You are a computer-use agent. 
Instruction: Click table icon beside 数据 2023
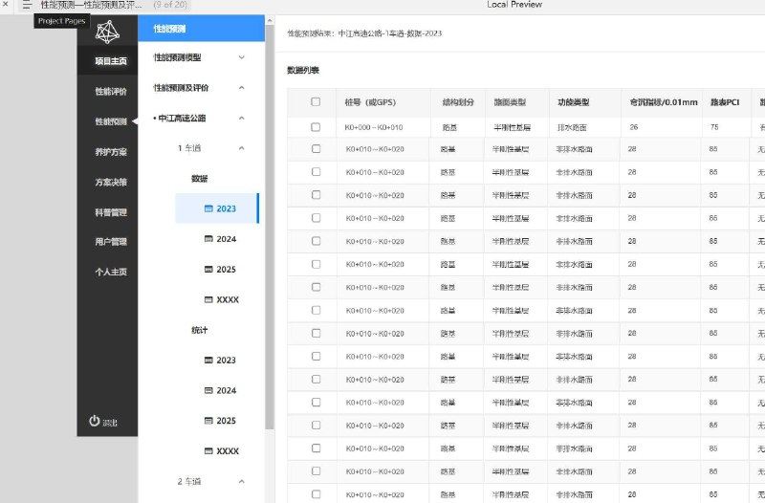coord(208,208)
